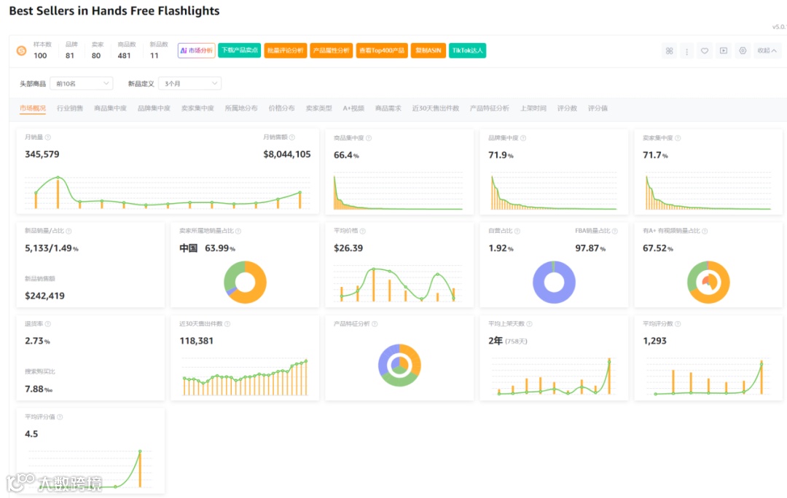
Task: Click the heart favorite icon
Action: (x=705, y=51)
